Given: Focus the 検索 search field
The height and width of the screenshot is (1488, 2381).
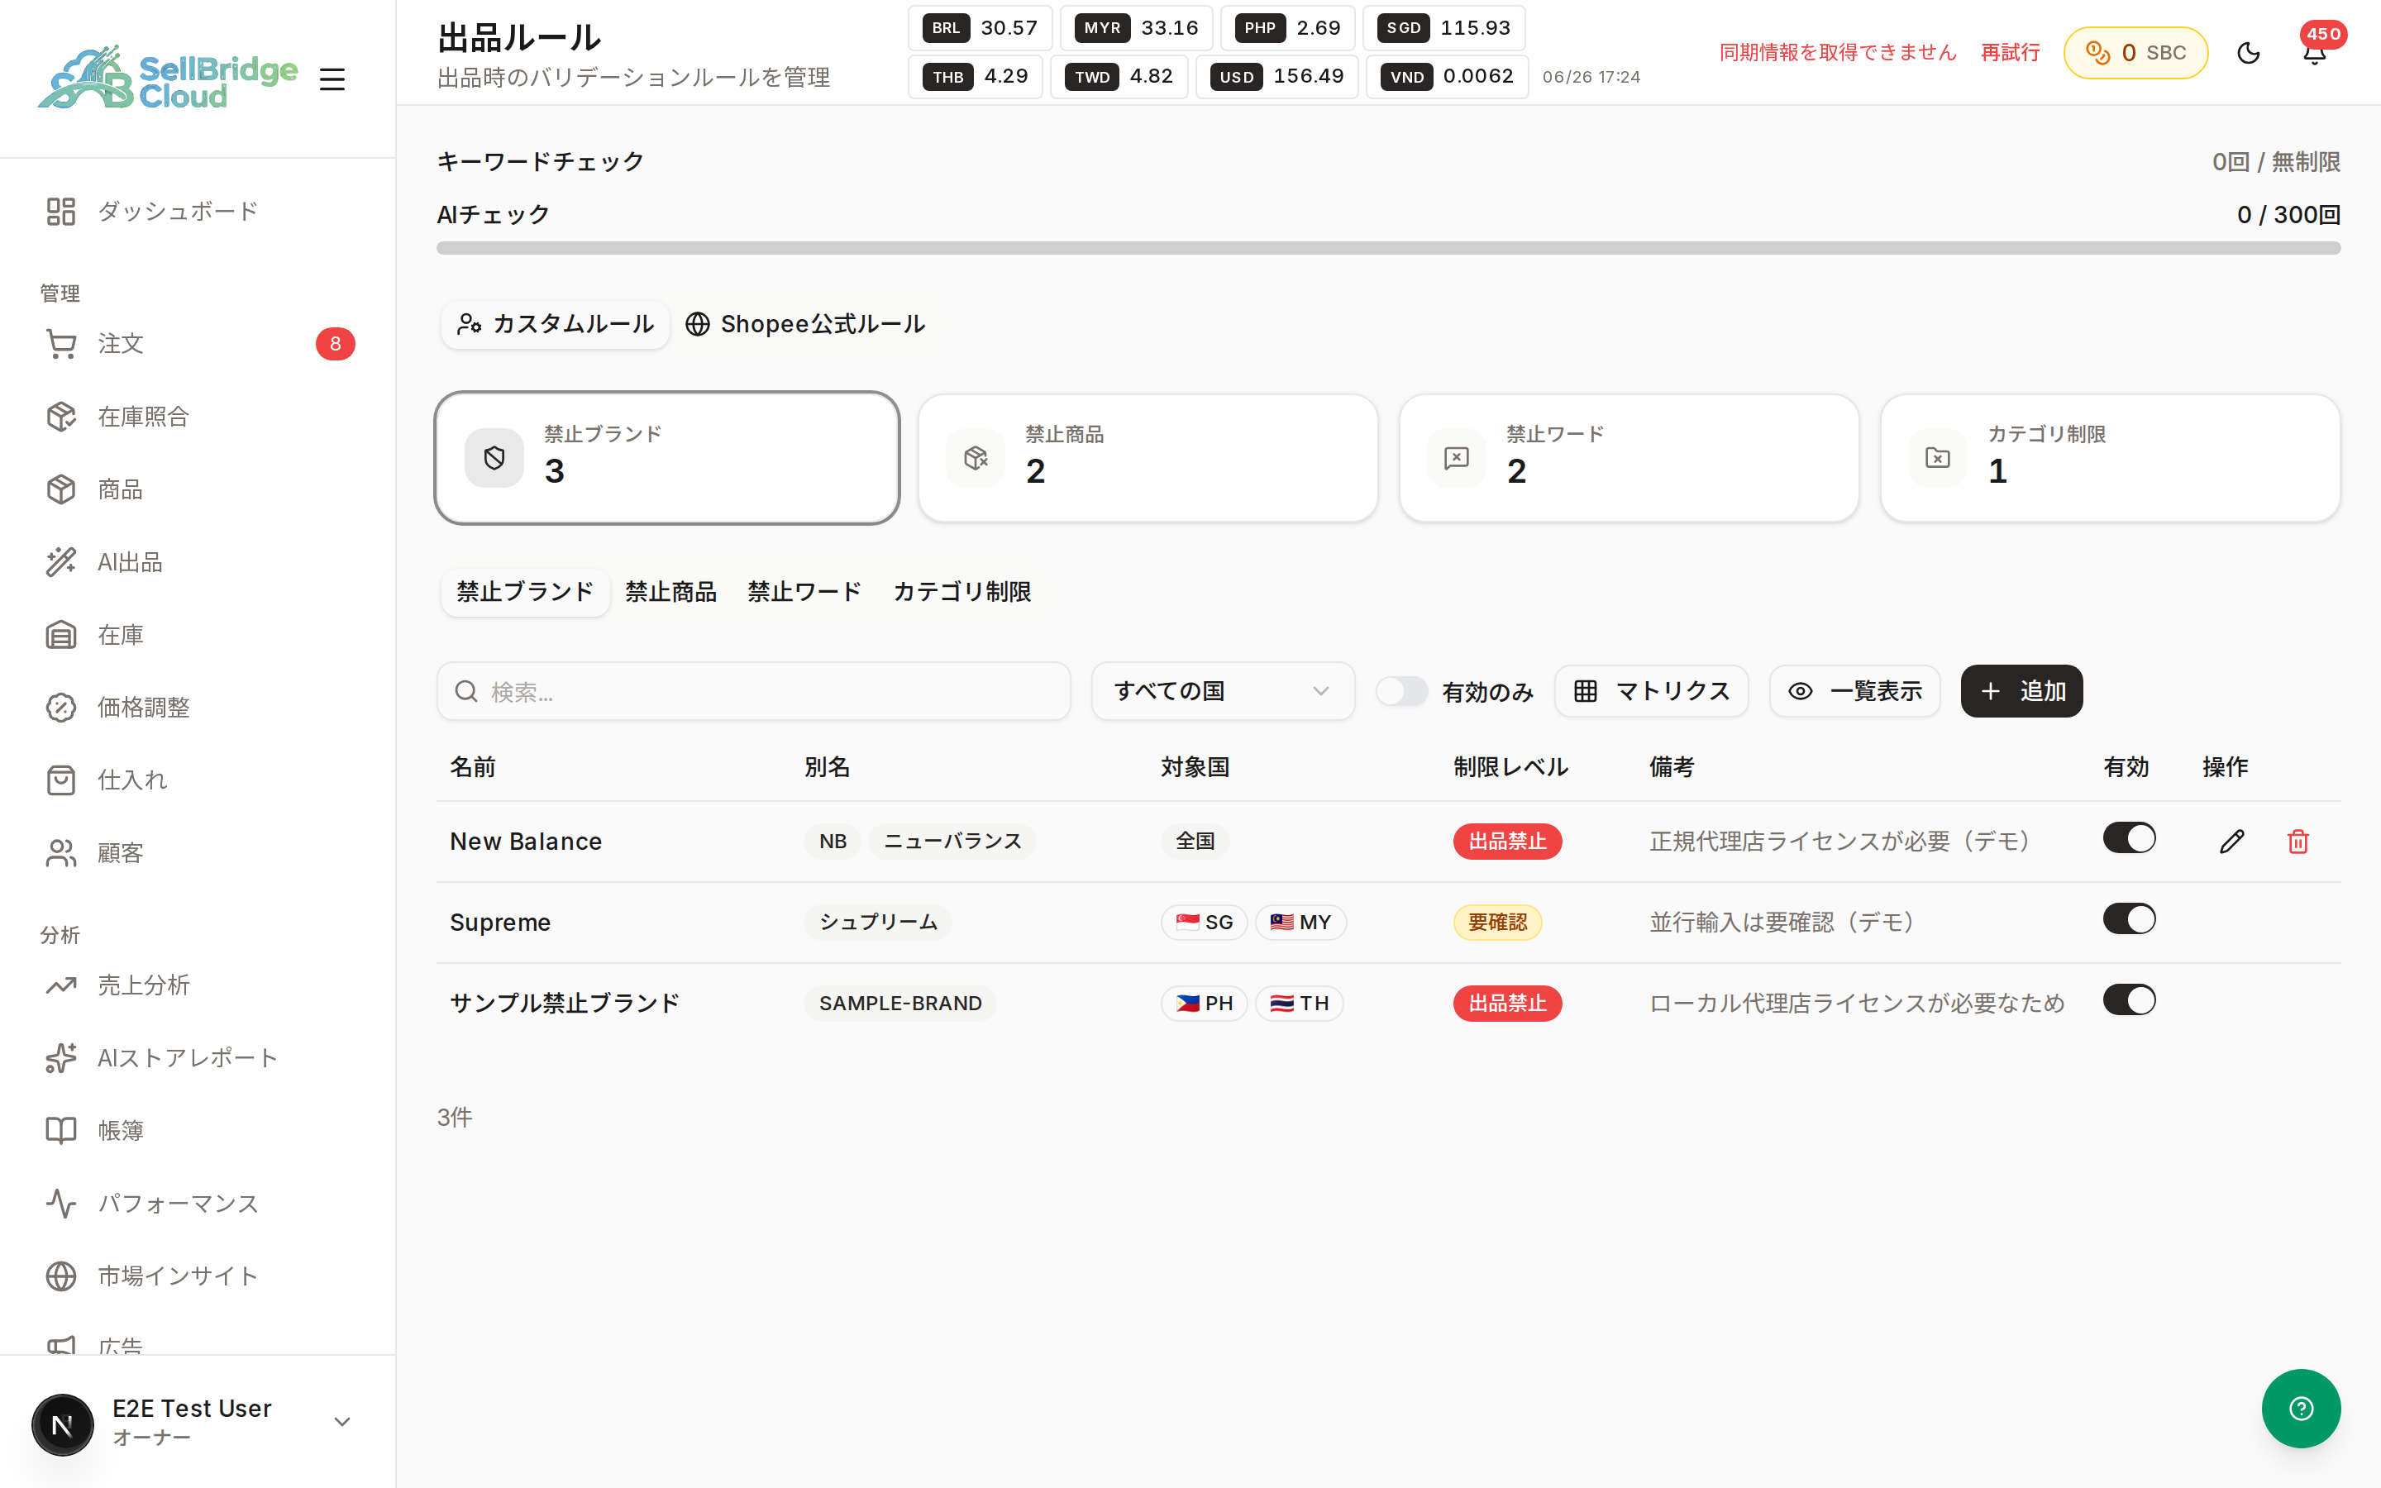Looking at the screenshot, I should pyautogui.click(x=754, y=691).
